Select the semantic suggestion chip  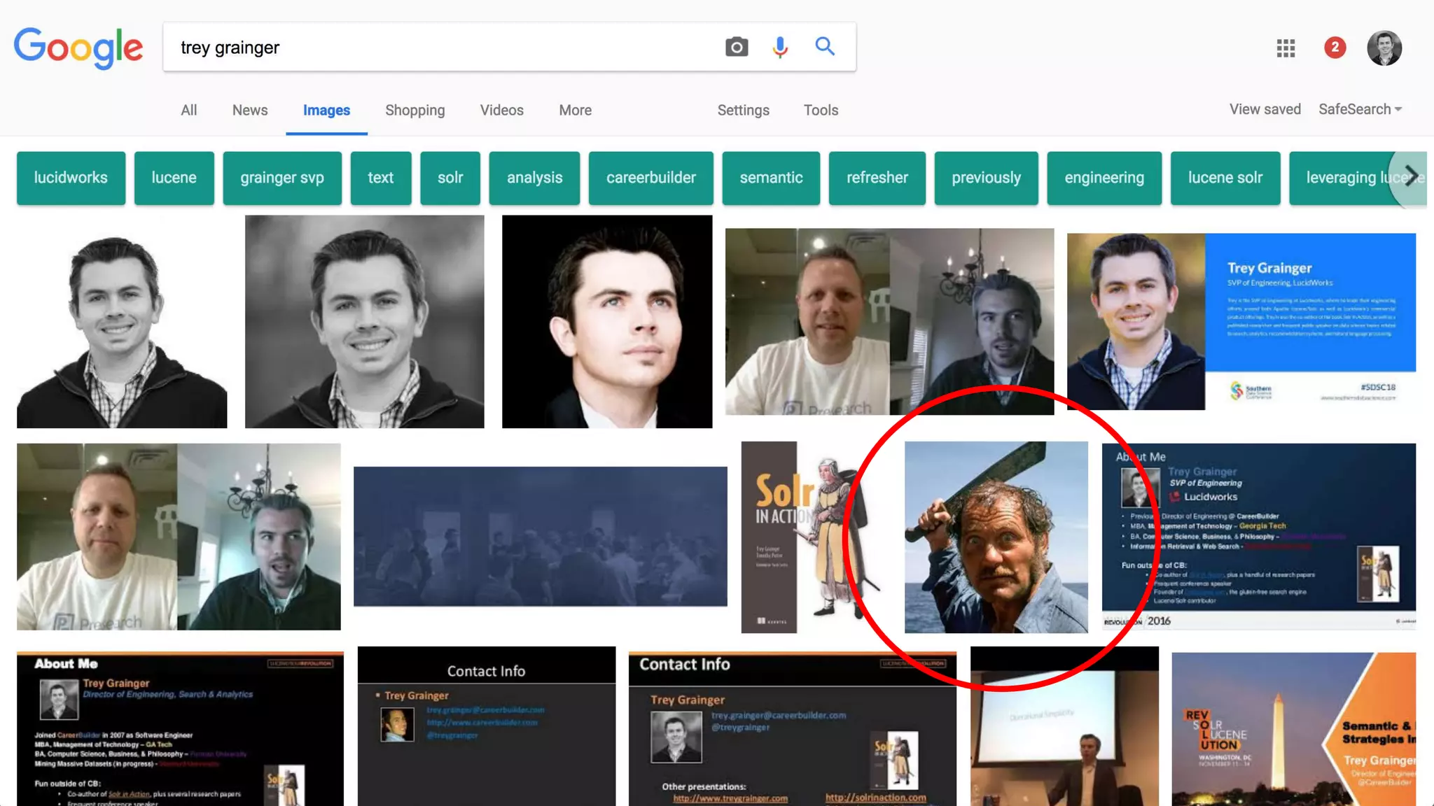click(771, 178)
